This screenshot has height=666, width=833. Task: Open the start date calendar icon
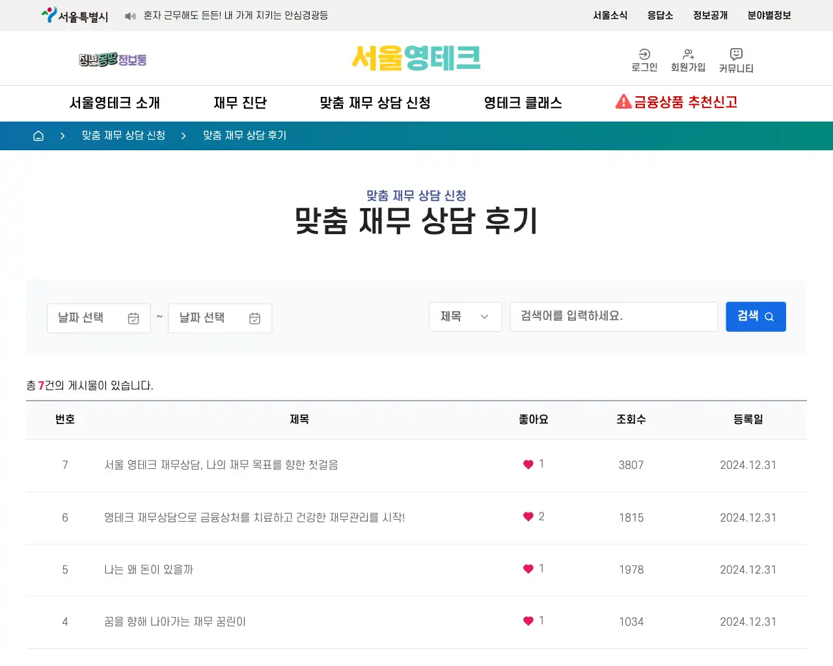[133, 318]
